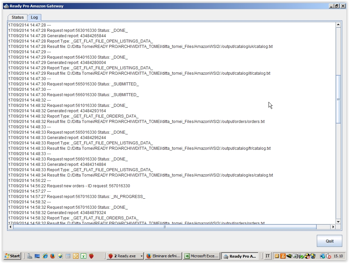Click 'Request report 566016330 Status: _SUBMITTED_' line
The image size is (349, 263).
click(x=73, y=94)
